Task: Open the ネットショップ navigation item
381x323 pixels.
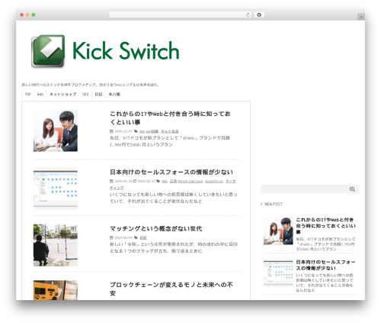Action: [x=63, y=94]
